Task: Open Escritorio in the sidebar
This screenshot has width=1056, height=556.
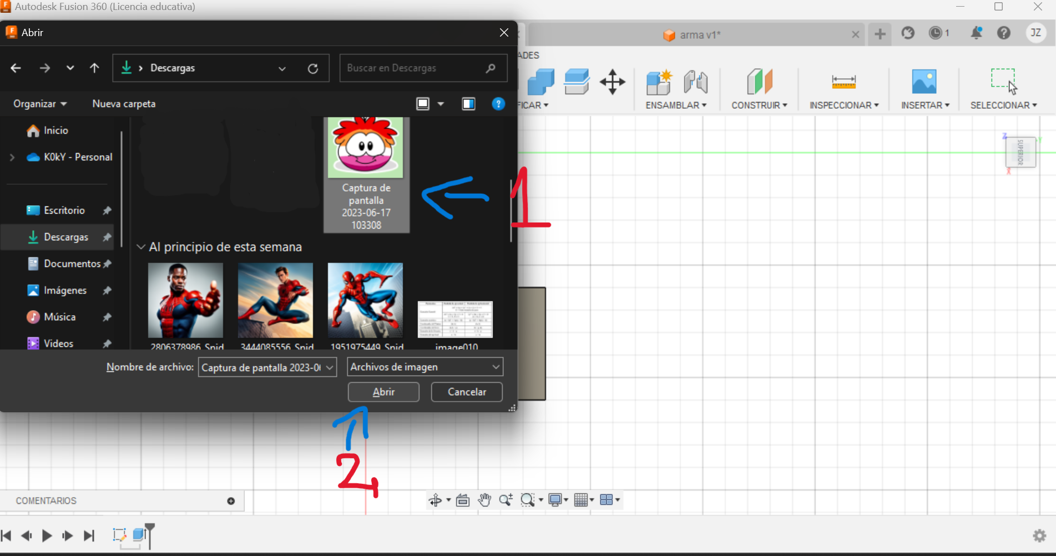Action: pyautogui.click(x=64, y=210)
